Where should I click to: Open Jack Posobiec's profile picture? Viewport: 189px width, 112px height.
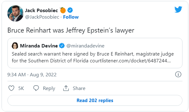click(16, 13)
